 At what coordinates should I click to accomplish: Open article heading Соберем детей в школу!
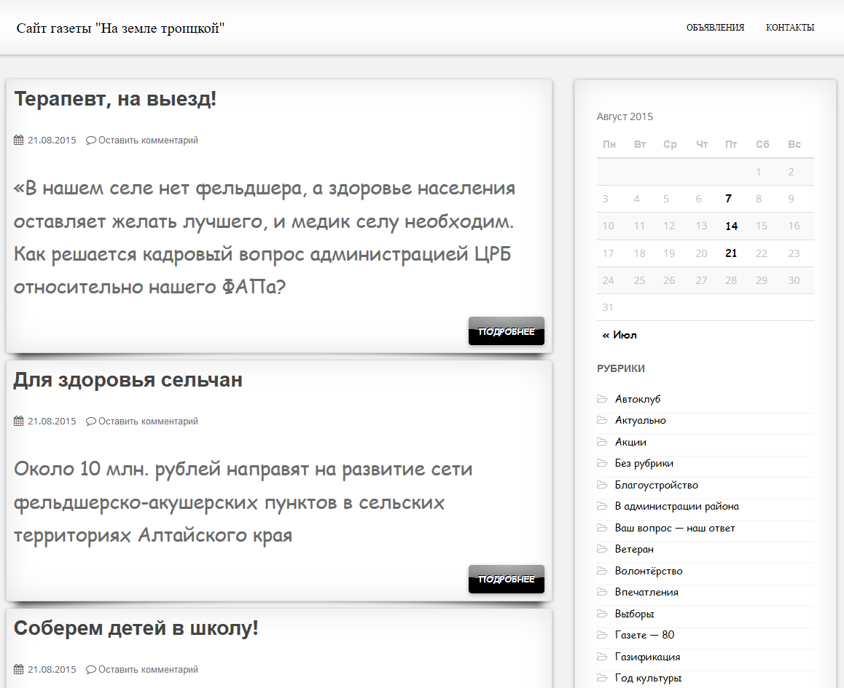pyautogui.click(x=136, y=628)
